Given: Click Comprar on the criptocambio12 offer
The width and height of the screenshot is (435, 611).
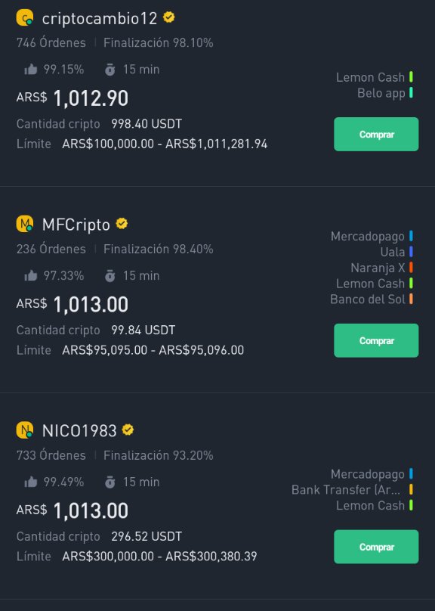Looking at the screenshot, I should coord(376,134).
